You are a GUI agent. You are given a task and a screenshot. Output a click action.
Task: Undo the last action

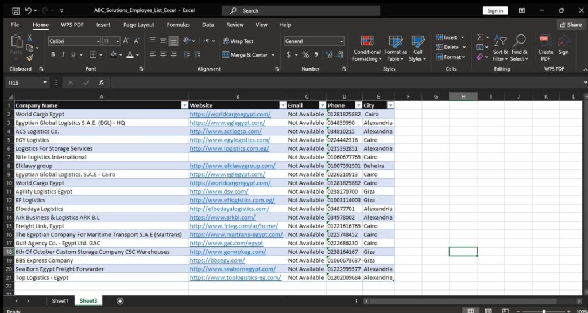[x=28, y=11]
